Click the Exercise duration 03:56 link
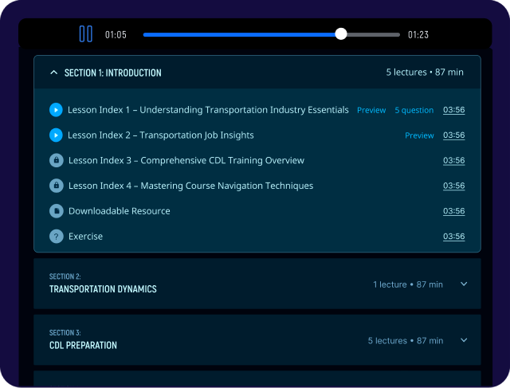 click(x=453, y=237)
